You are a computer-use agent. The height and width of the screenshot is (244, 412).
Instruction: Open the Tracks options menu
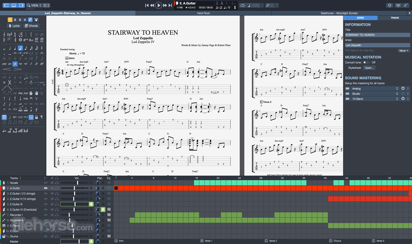coord(20,178)
